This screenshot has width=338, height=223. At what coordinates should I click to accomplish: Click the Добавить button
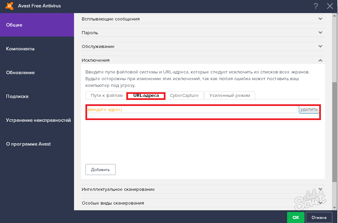click(x=100, y=170)
